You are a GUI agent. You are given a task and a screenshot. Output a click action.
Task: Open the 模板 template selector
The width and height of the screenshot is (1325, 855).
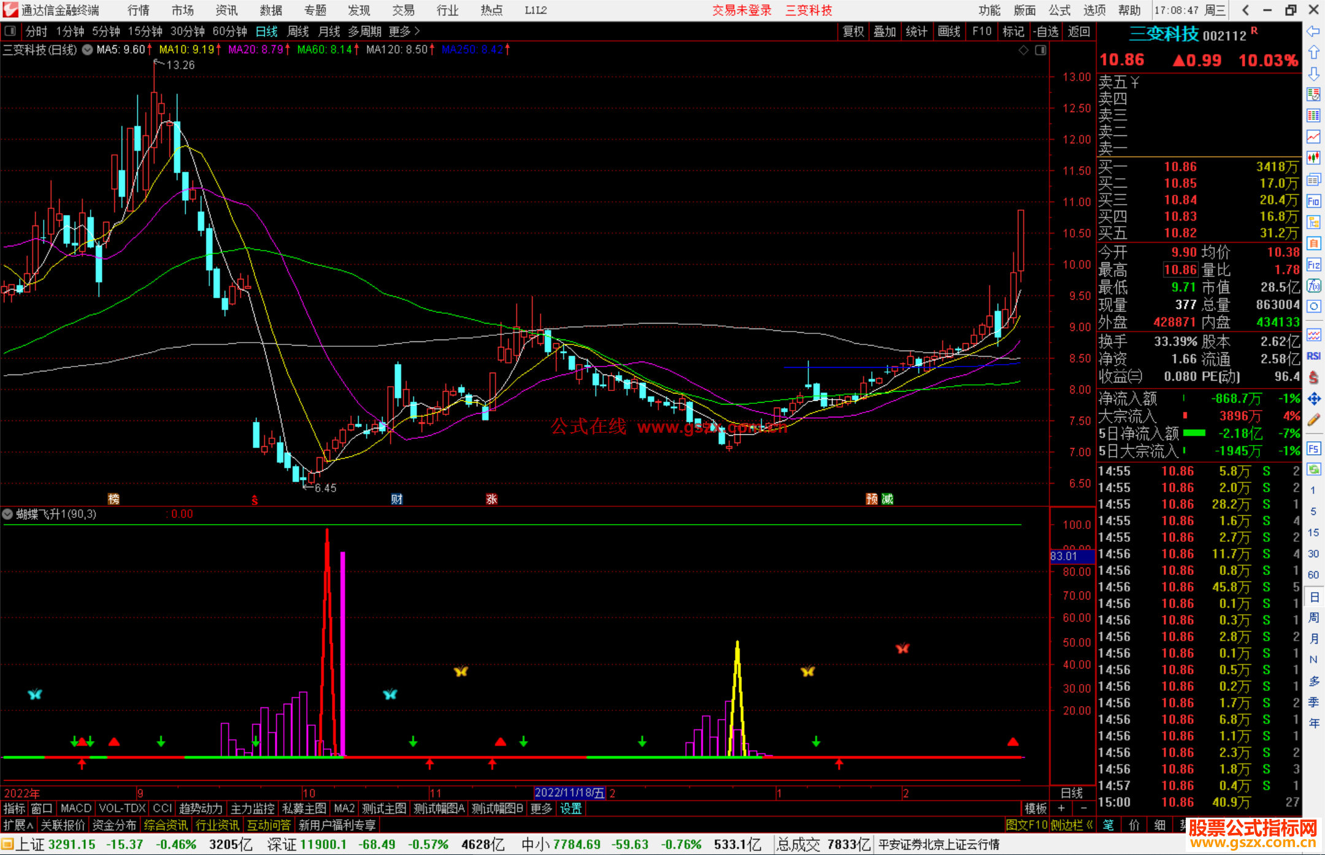pyautogui.click(x=1035, y=808)
